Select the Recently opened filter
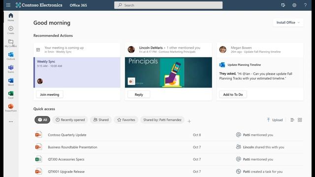This screenshot has width=315, height=177. click(70, 120)
